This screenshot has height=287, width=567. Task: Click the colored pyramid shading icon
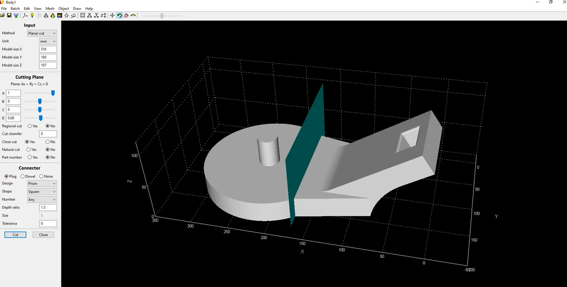52,16
